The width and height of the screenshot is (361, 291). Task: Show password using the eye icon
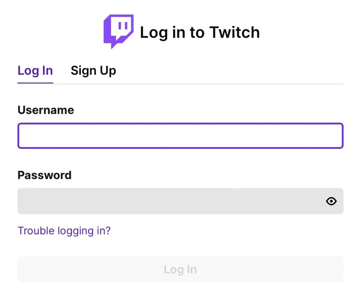(331, 201)
